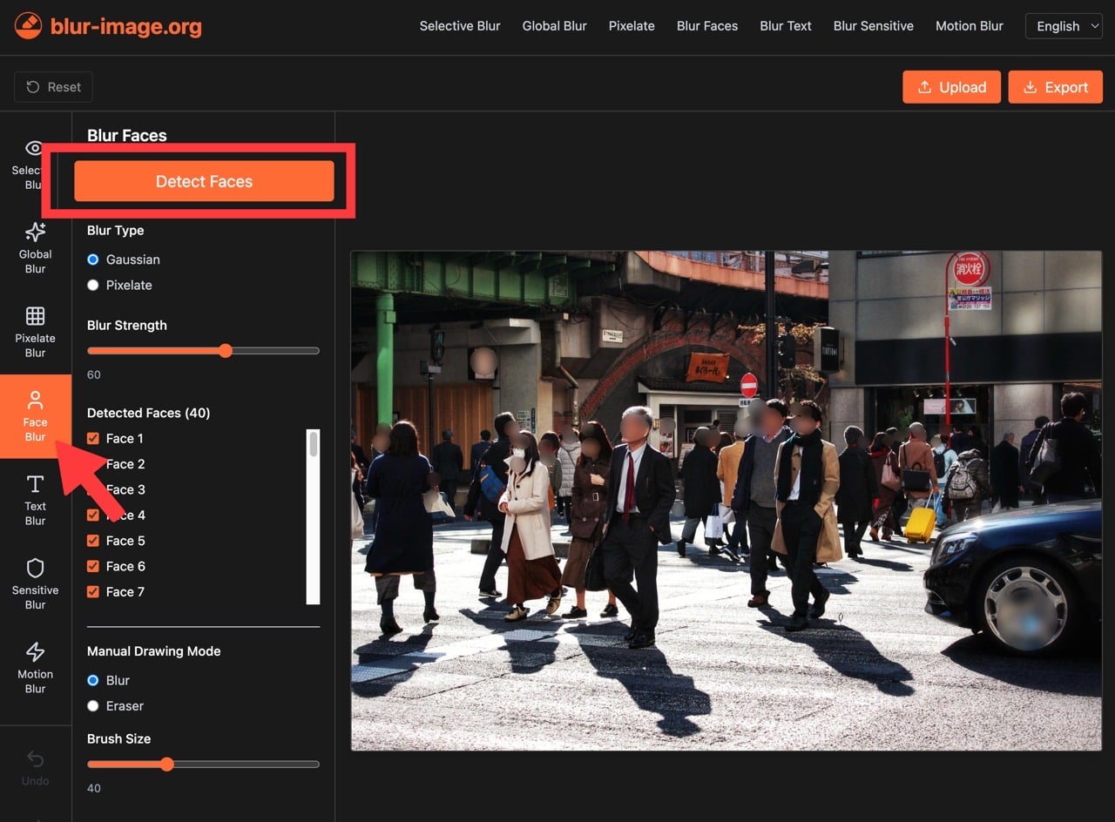Select Eraser manual drawing mode radio
Viewport: 1115px width, 822px height.
pyautogui.click(x=93, y=706)
